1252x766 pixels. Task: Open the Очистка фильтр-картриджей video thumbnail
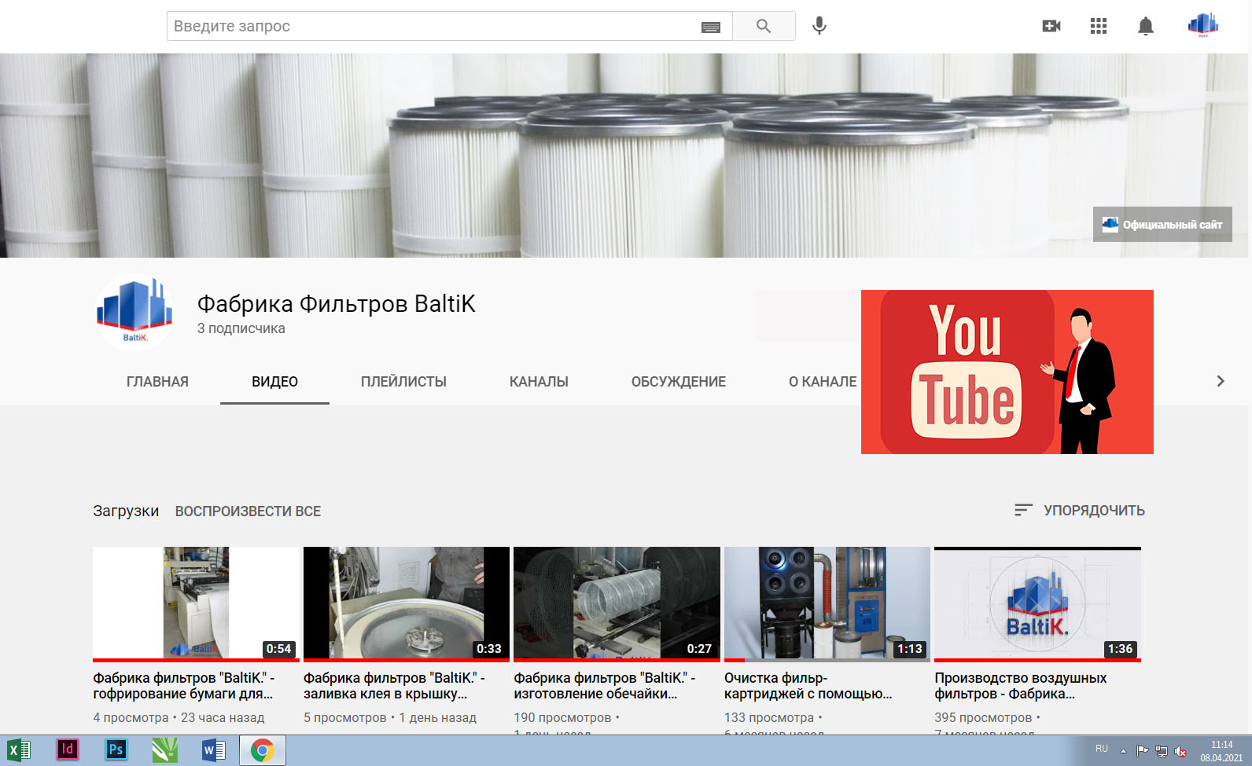click(x=827, y=603)
